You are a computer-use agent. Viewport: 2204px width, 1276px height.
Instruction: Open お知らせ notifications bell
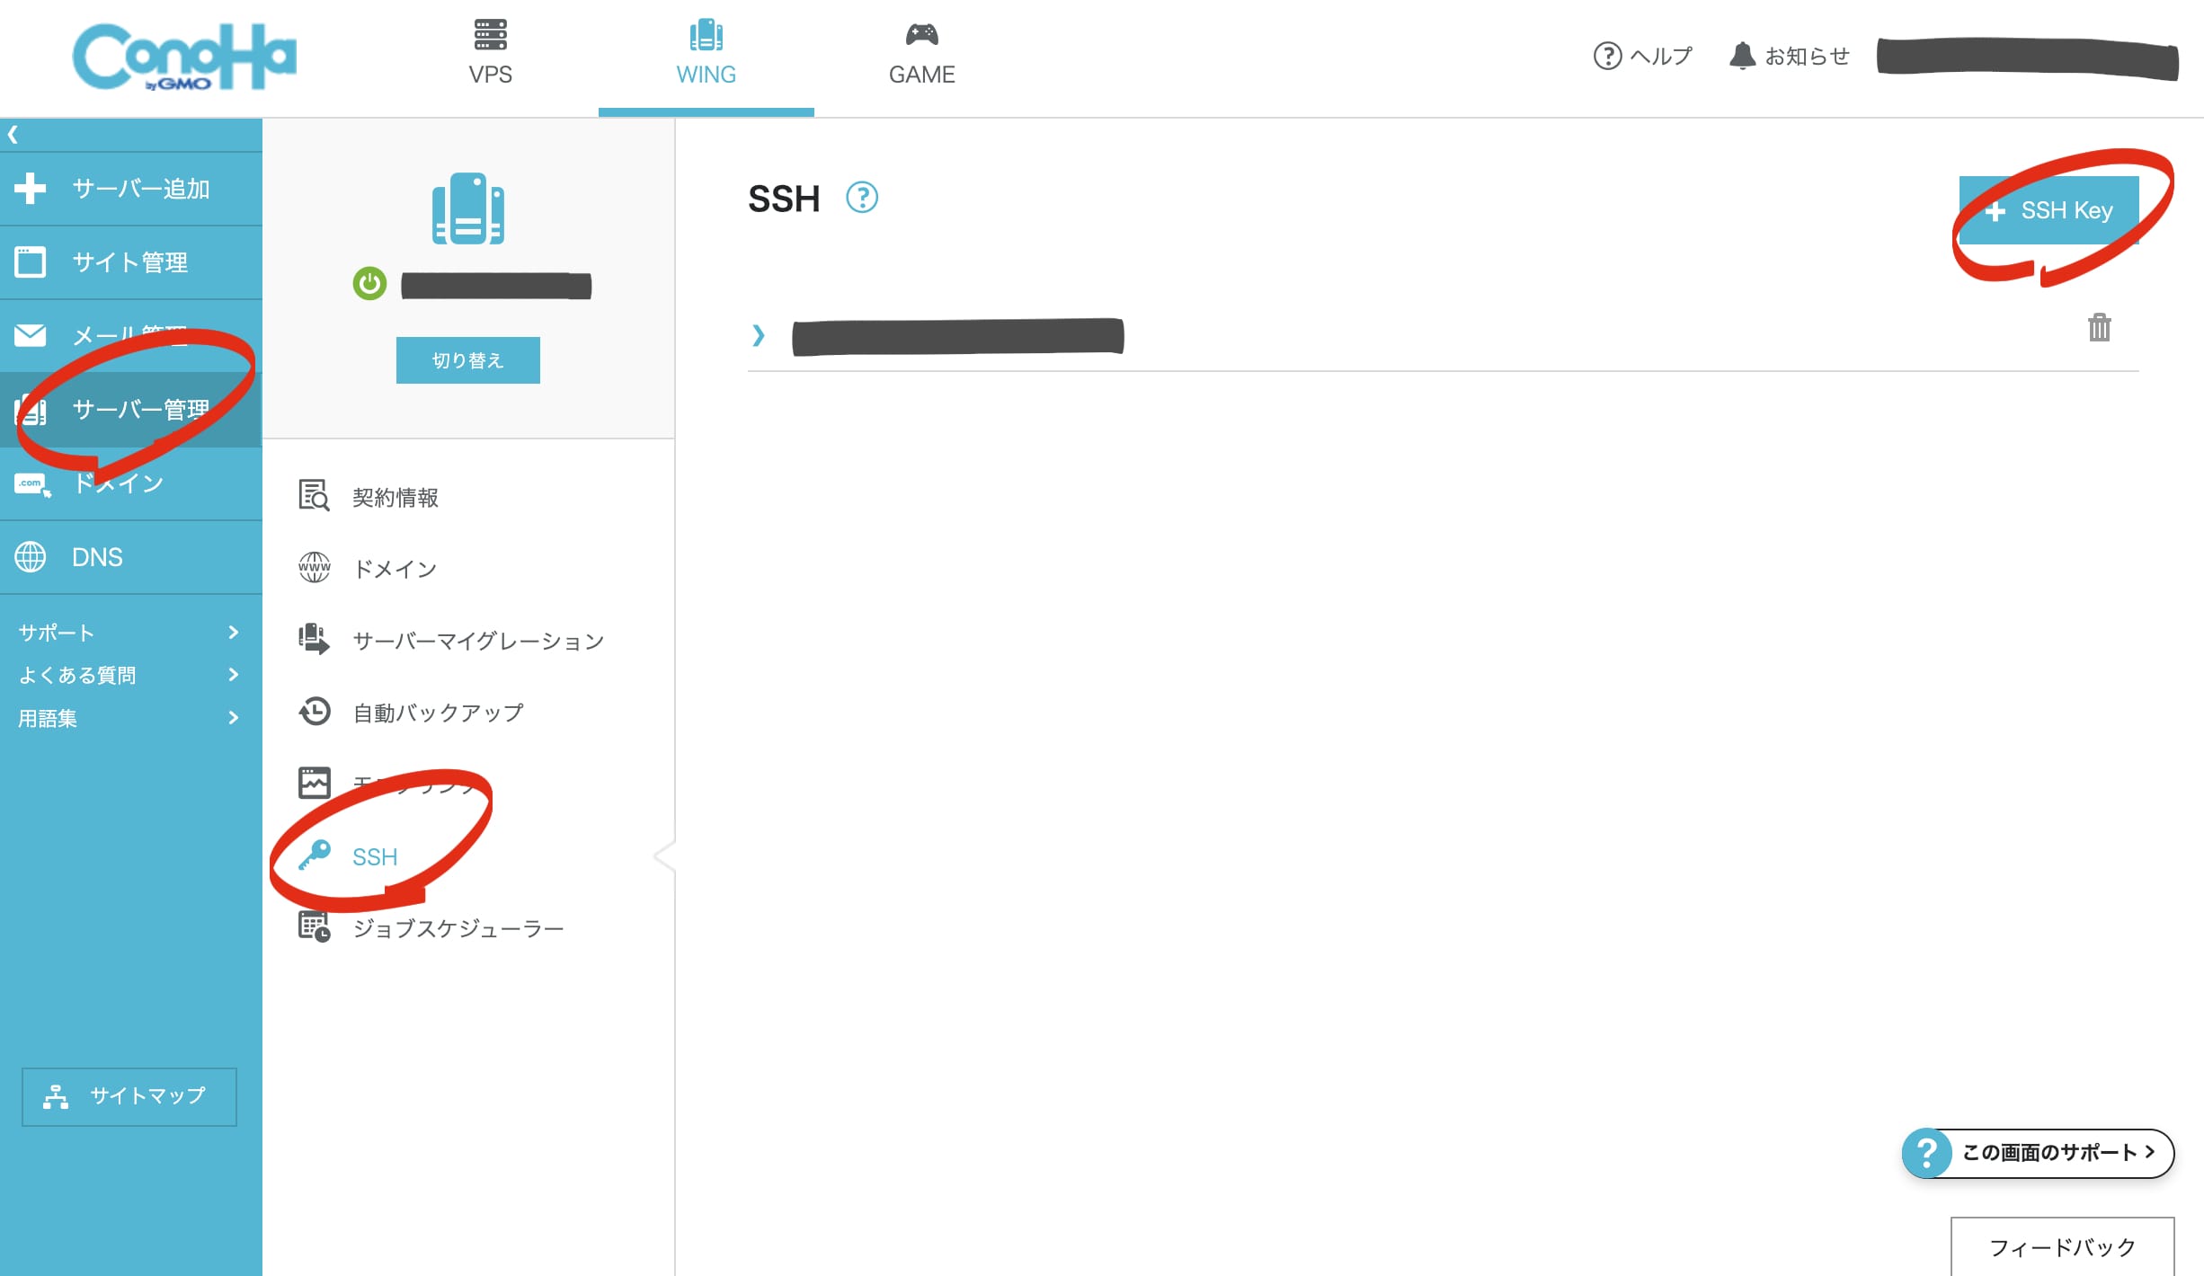pyautogui.click(x=1790, y=56)
